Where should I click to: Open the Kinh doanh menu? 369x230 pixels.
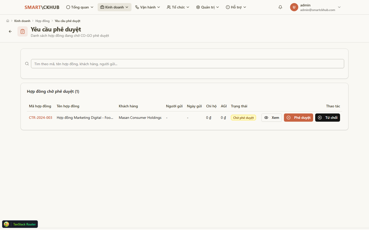pos(114,7)
